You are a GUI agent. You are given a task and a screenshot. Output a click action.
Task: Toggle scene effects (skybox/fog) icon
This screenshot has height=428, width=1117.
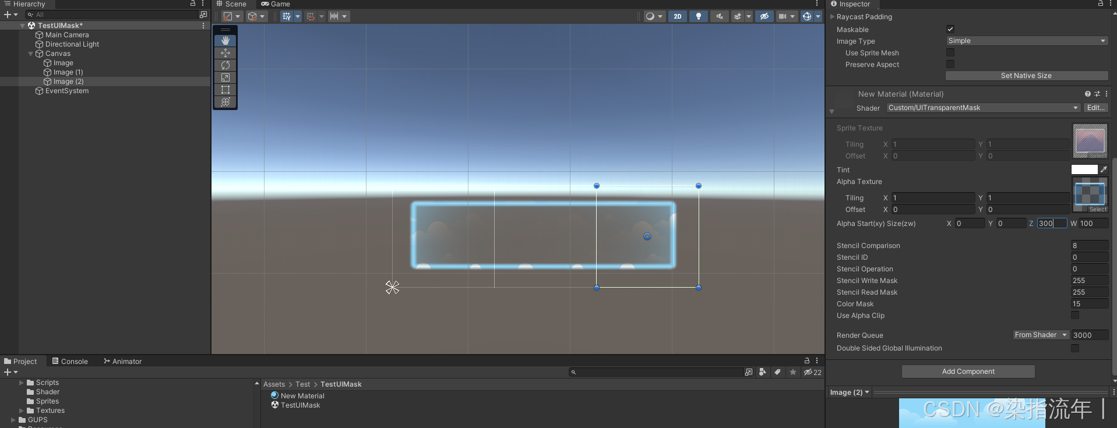click(738, 16)
